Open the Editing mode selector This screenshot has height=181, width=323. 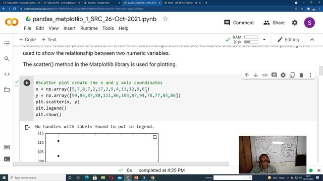288,40
